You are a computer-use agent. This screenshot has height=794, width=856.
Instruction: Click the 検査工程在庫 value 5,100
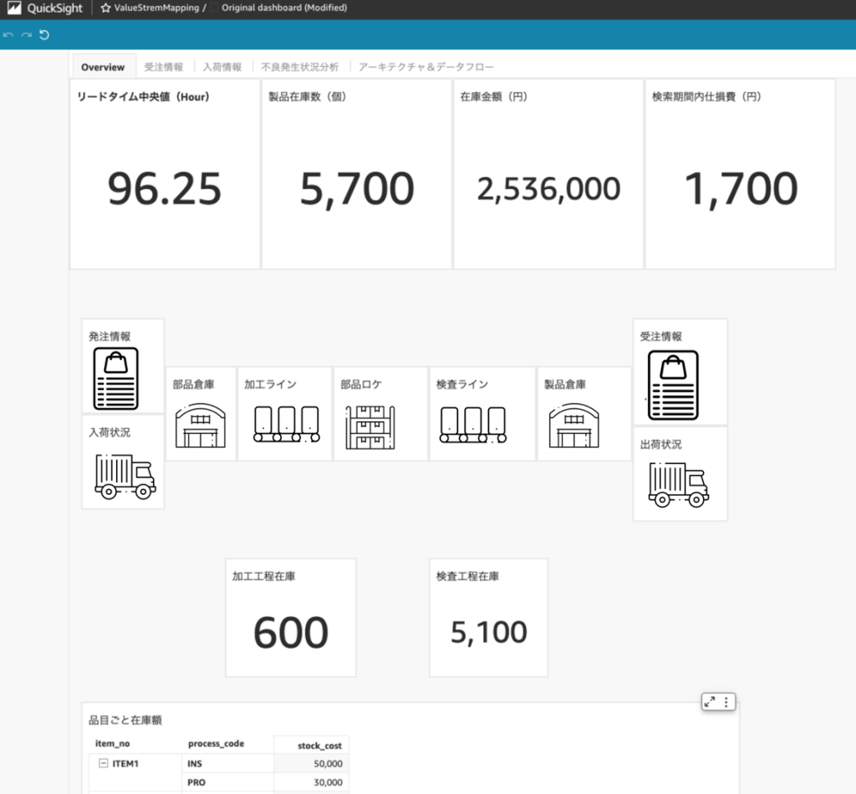coord(488,632)
